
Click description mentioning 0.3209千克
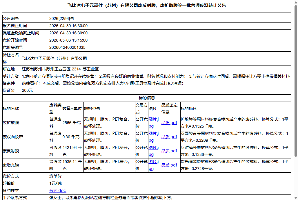click(x=234, y=137)
